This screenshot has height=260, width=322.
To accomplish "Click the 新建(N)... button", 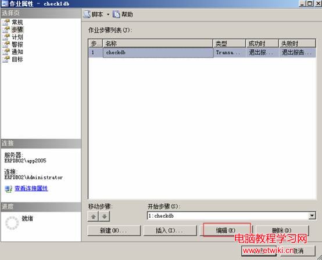I will [114, 230].
